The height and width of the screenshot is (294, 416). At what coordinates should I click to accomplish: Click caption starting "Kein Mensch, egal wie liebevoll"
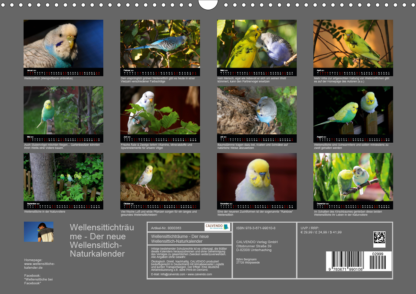point(251,80)
